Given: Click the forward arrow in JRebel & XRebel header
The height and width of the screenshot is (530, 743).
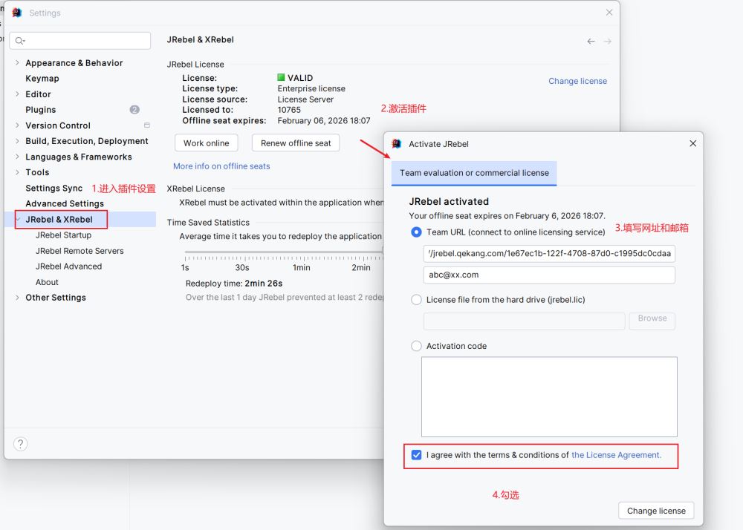Looking at the screenshot, I should pos(608,41).
